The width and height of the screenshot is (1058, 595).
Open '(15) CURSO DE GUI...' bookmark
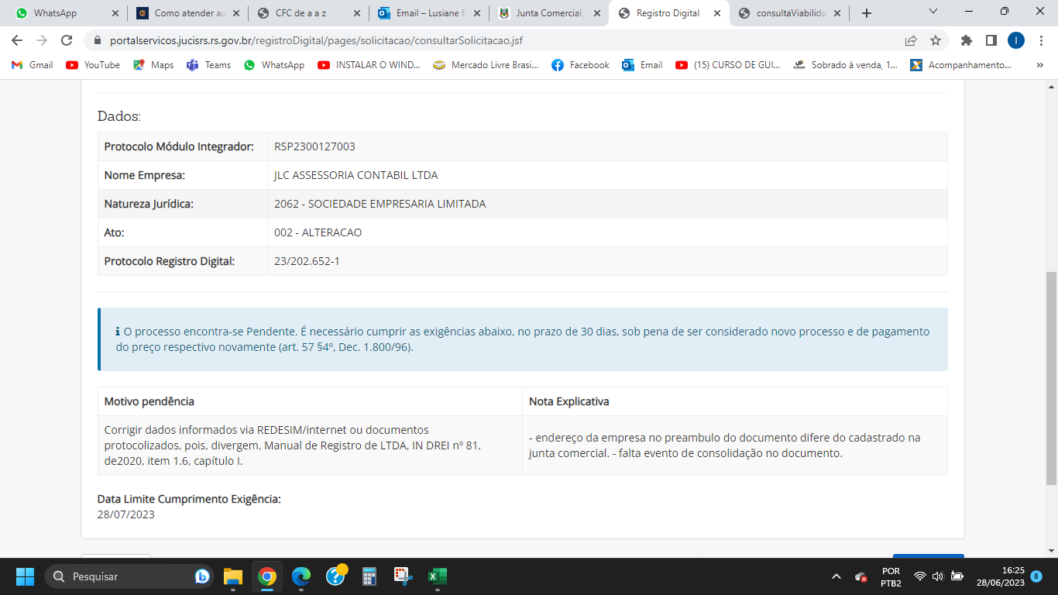pyautogui.click(x=728, y=65)
